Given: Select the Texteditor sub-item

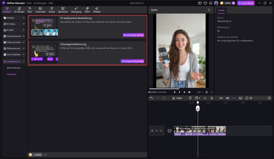Looking at the screenshot, I should 12,74.
